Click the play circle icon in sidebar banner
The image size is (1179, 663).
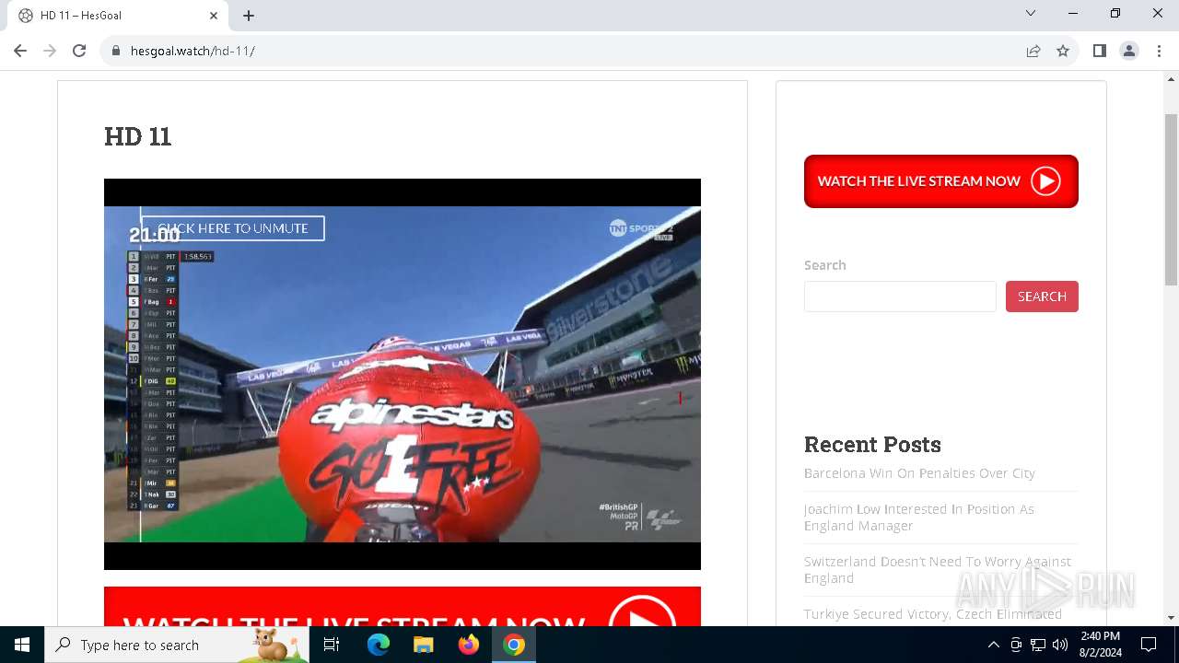tap(1045, 181)
